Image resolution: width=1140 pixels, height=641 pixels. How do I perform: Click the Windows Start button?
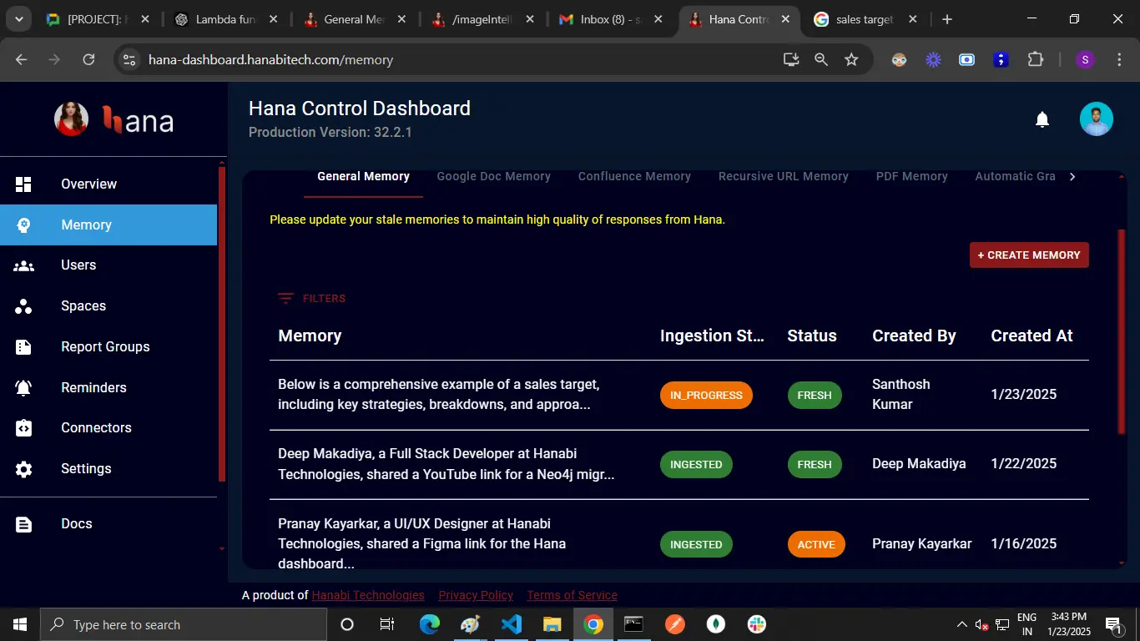[x=20, y=624]
